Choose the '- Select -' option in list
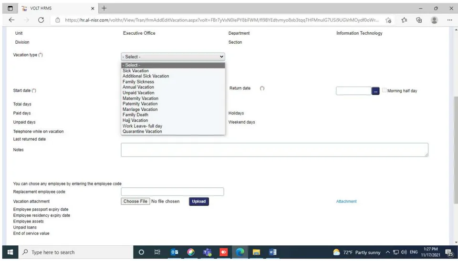 point(173,65)
